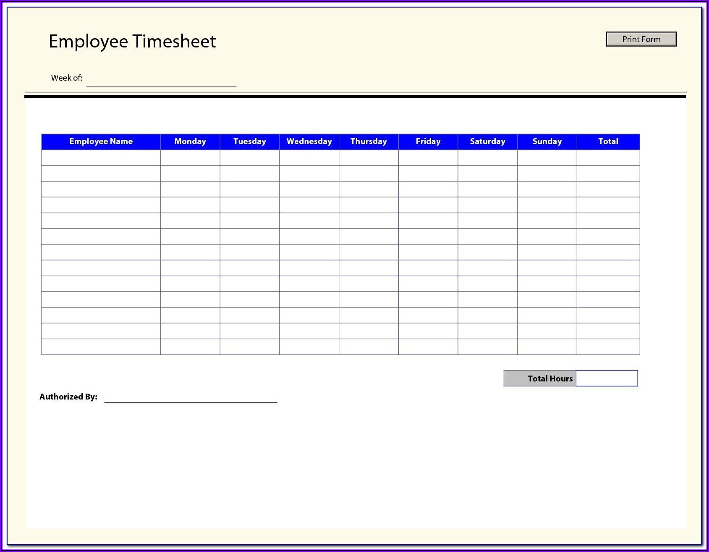The width and height of the screenshot is (709, 552).
Task: Select the Thursday column header
Action: tap(369, 142)
